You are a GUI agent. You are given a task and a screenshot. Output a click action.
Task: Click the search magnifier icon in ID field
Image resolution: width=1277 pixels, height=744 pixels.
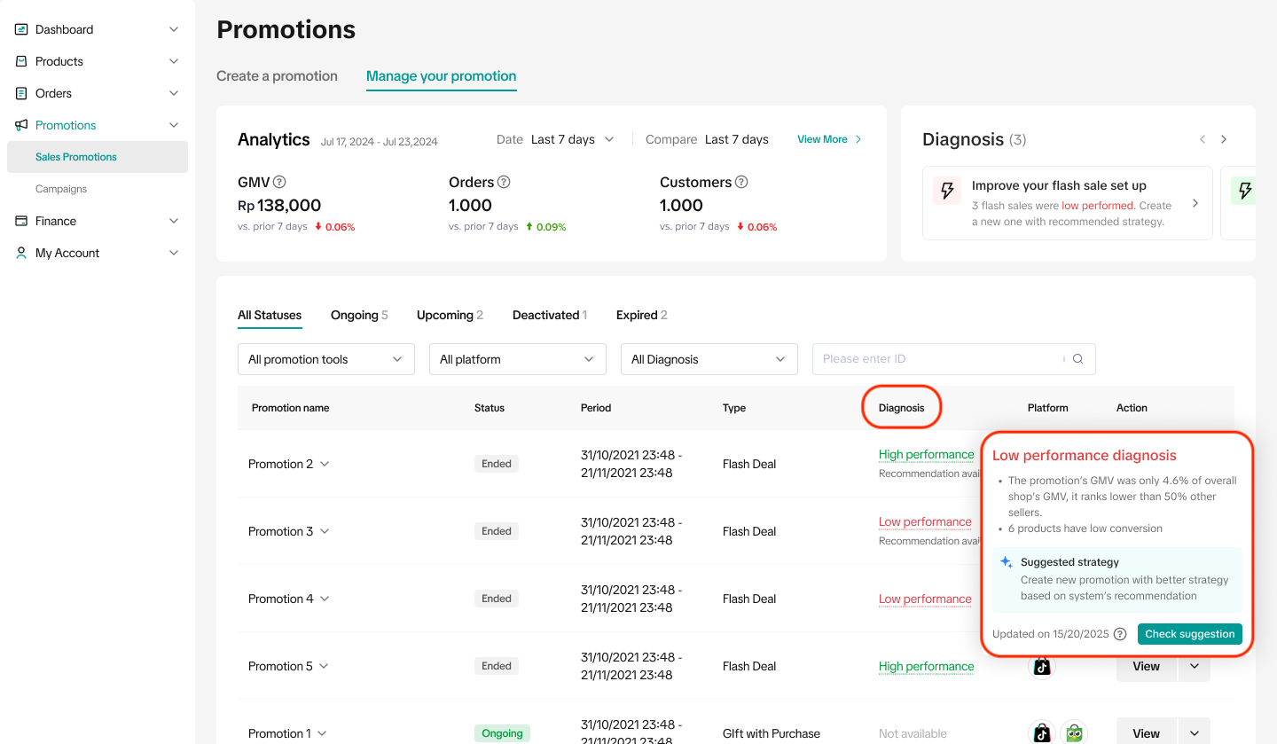coord(1078,359)
